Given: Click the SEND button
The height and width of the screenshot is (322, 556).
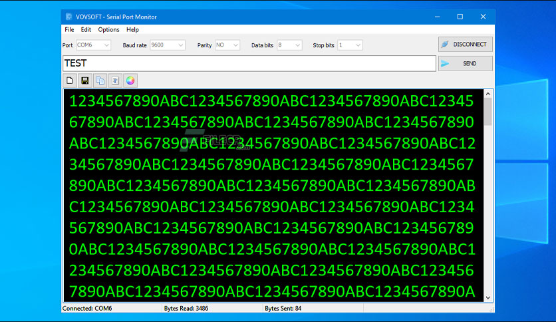Looking at the screenshot, I should click(x=466, y=63).
